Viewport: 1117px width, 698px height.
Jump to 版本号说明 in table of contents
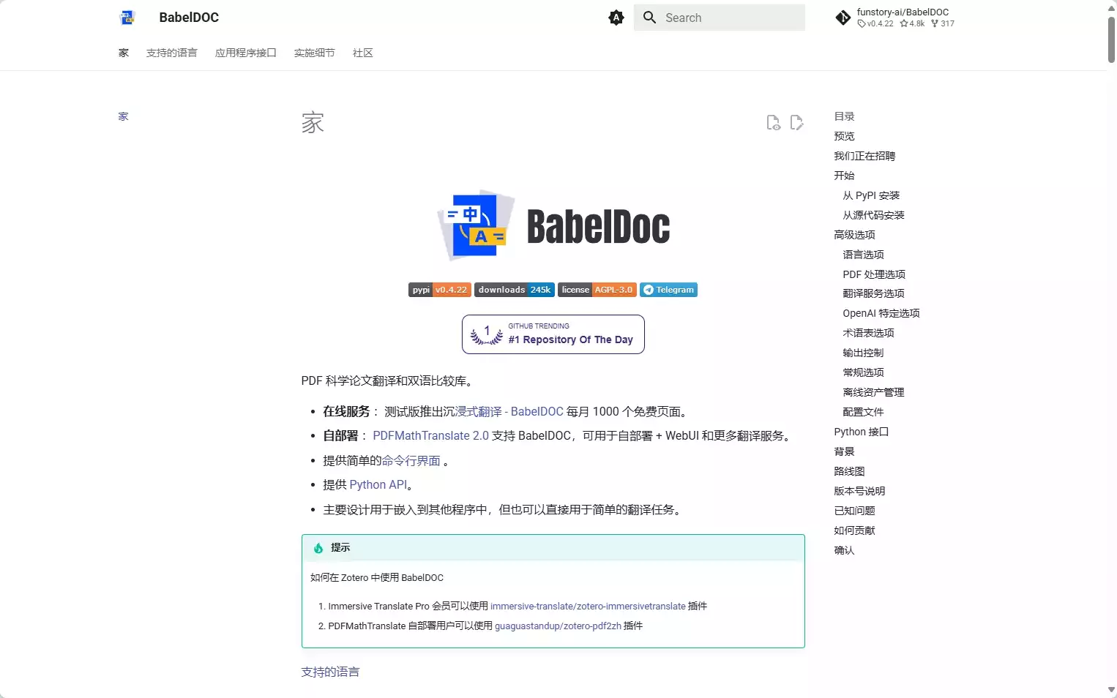tap(859, 491)
